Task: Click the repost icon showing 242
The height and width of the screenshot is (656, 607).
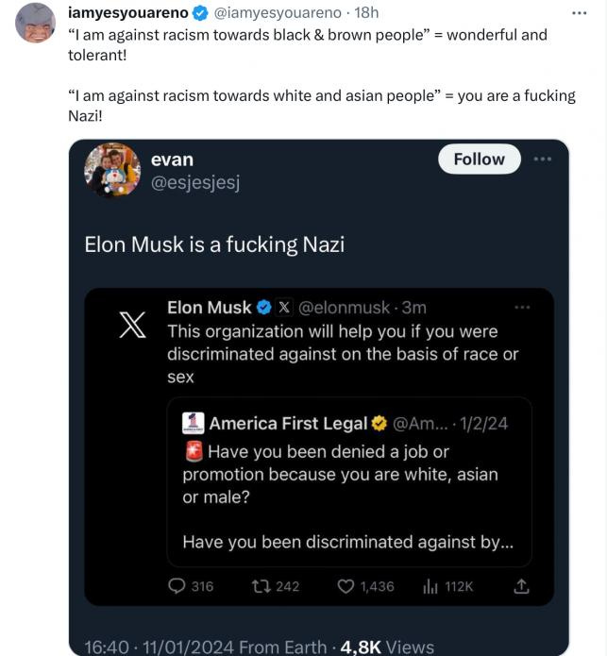Action: click(x=260, y=586)
